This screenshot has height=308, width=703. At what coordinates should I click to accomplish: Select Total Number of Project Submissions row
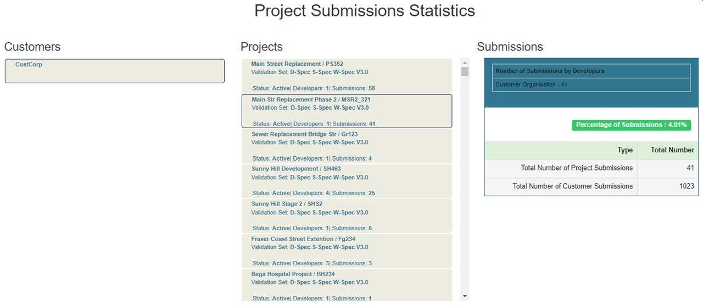(x=577, y=168)
